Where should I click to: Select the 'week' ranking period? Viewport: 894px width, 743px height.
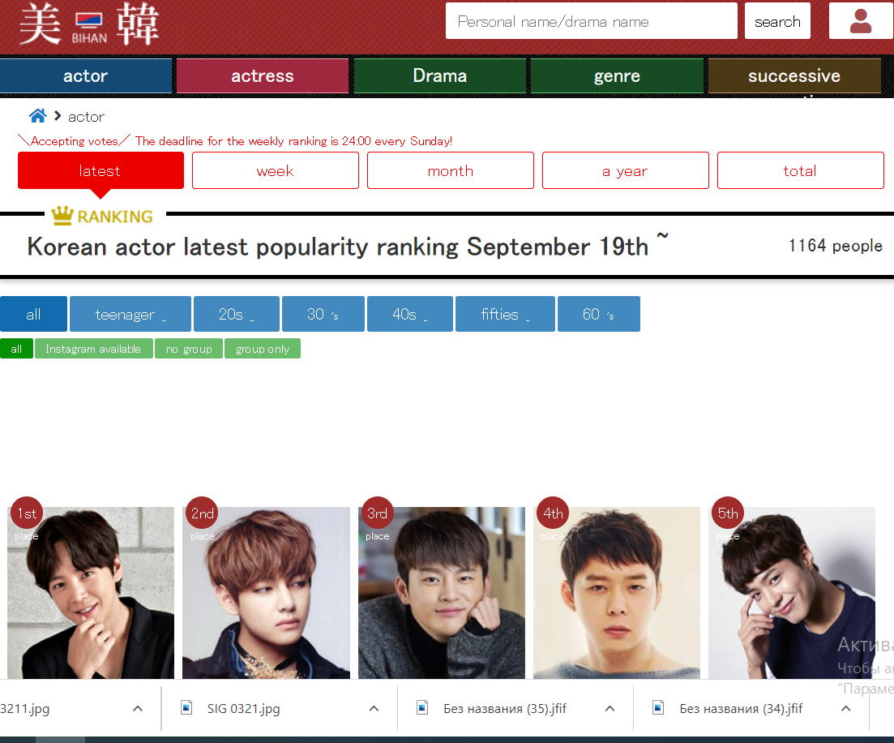[276, 170]
